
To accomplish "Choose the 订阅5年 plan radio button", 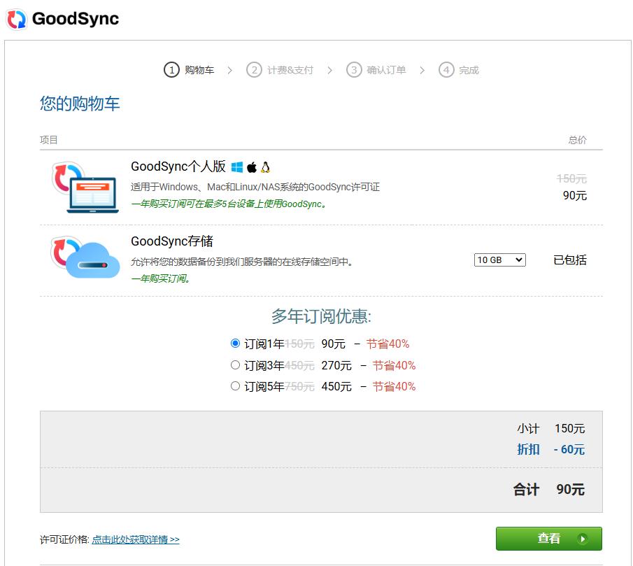I will tap(236, 385).
